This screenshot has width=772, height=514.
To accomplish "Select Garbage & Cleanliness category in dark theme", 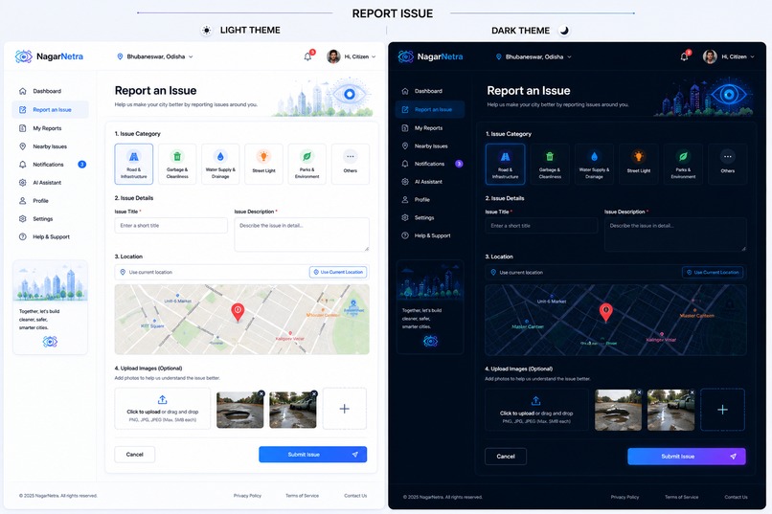I will 550,164.
